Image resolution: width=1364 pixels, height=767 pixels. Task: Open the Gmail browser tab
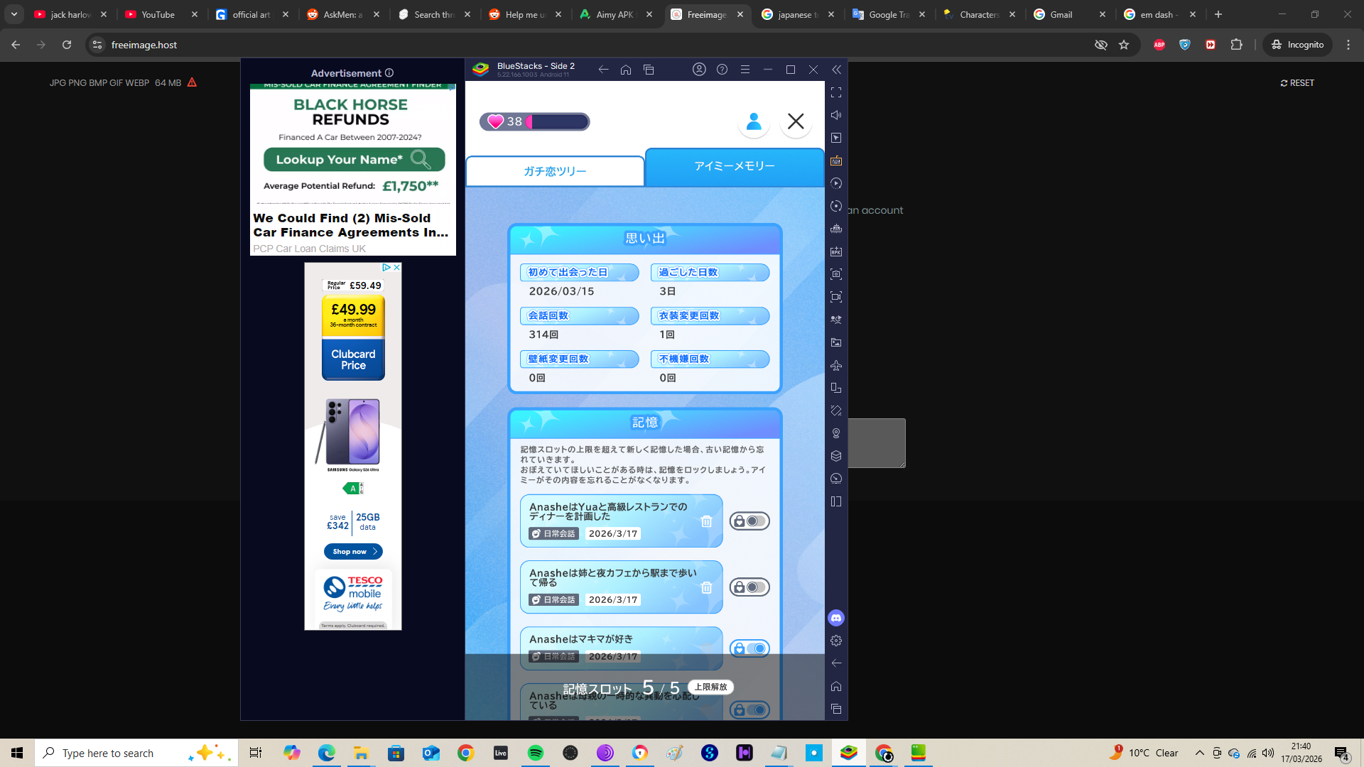coord(1070,14)
